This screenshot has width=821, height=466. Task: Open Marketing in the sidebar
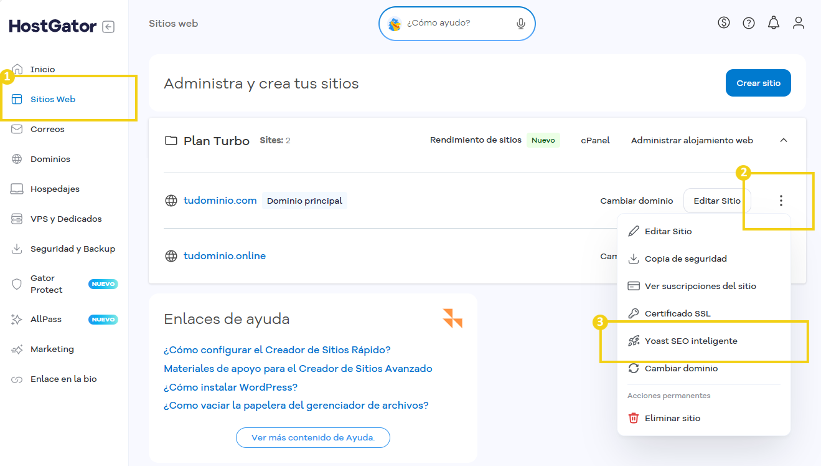pos(52,349)
